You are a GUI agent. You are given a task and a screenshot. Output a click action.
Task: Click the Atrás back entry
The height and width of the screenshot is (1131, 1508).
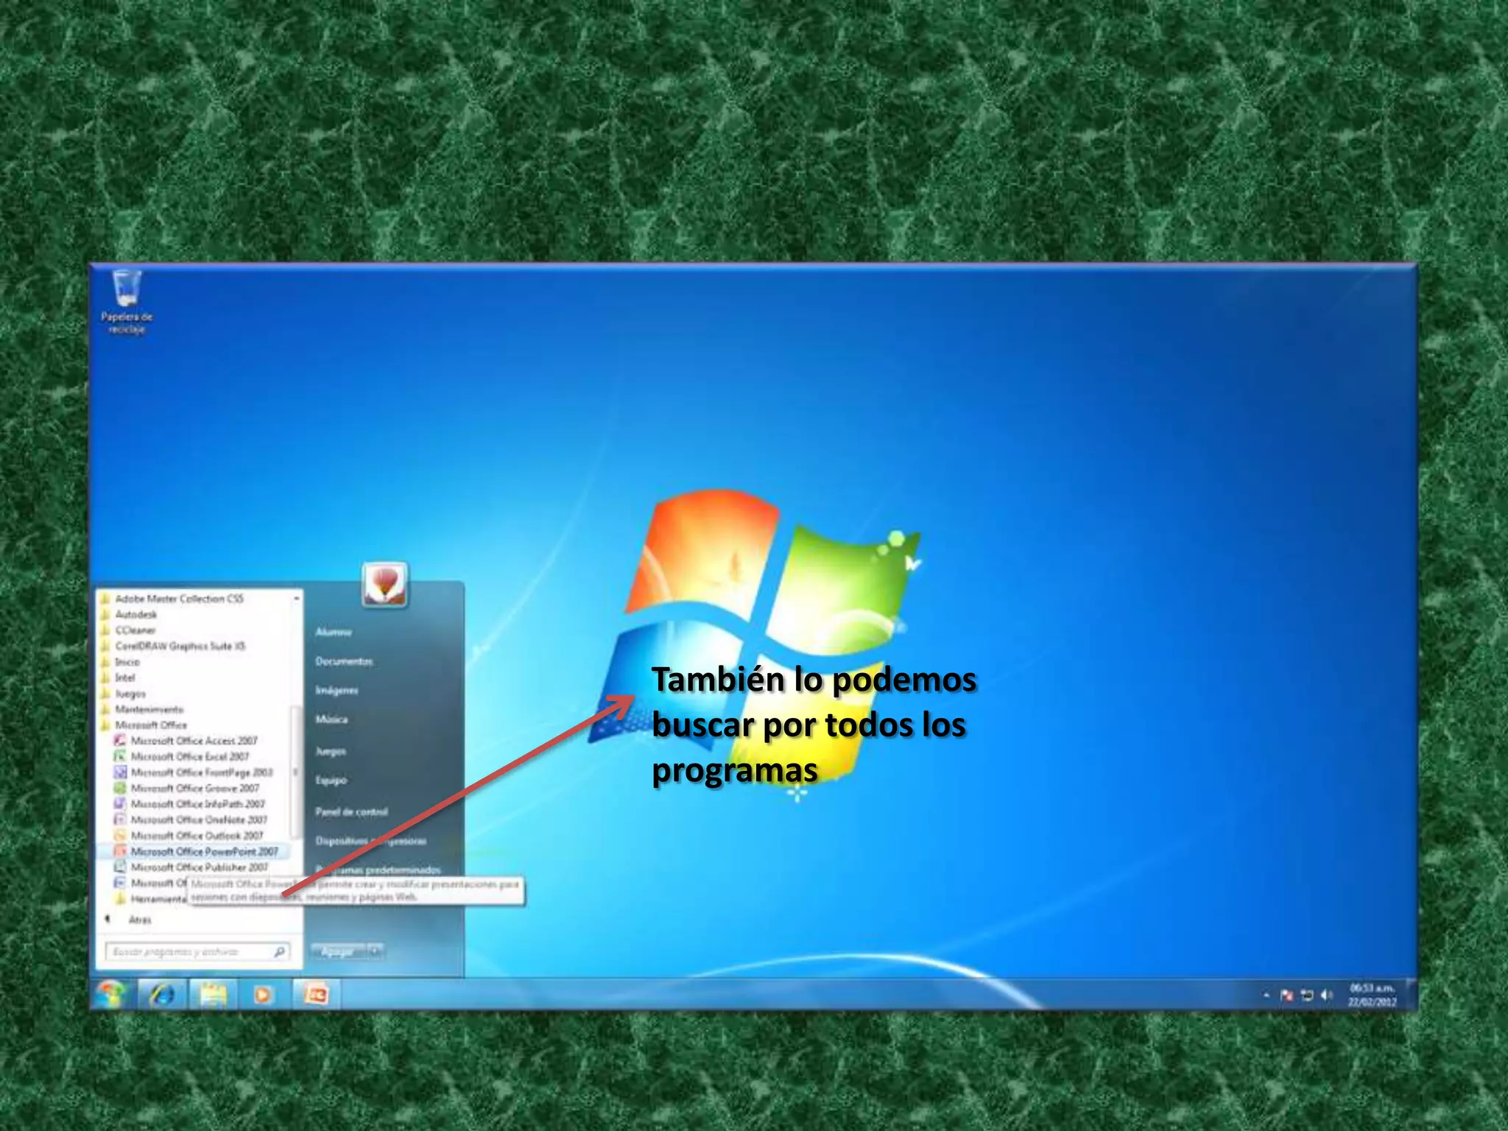[x=138, y=920]
